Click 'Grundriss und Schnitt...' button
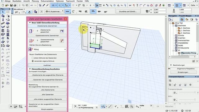This screenshot has height=112, width=199. [128, 12]
